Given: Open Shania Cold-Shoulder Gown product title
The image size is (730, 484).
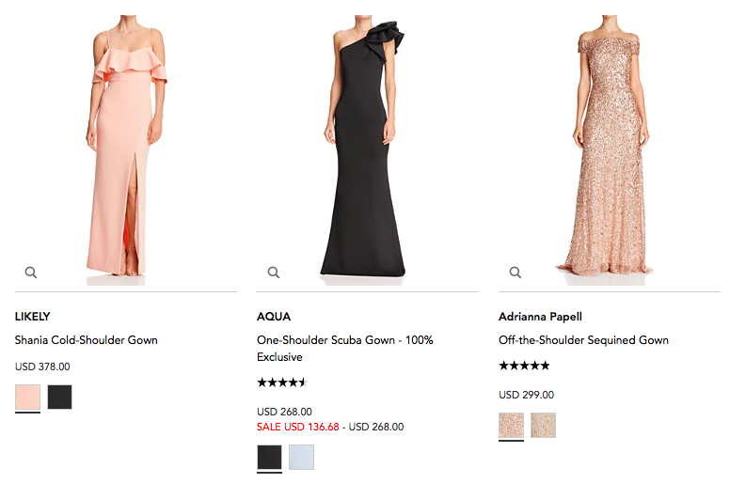Looking at the screenshot, I should [87, 340].
